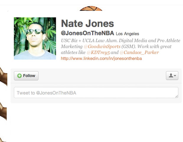Select the @JonesOnTheNBA username handle

pos(87,33)
